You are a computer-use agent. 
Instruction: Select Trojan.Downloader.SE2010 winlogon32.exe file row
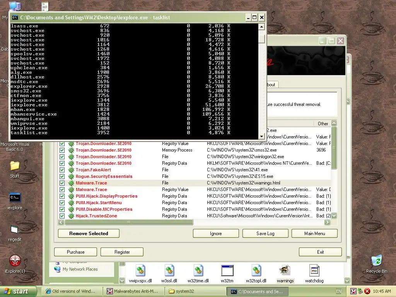coord(195,157)
